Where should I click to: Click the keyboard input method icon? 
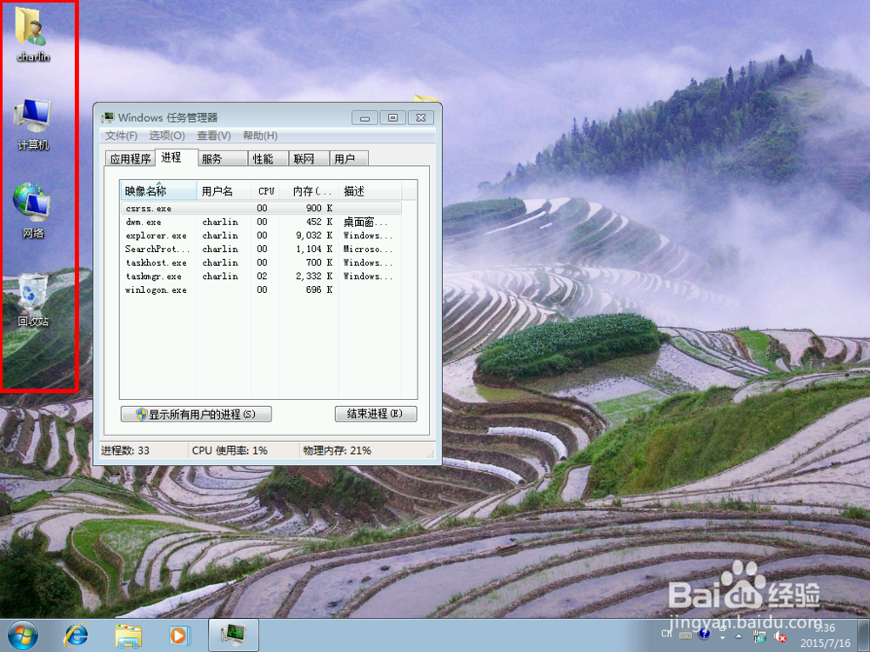[x=686, y=635]
